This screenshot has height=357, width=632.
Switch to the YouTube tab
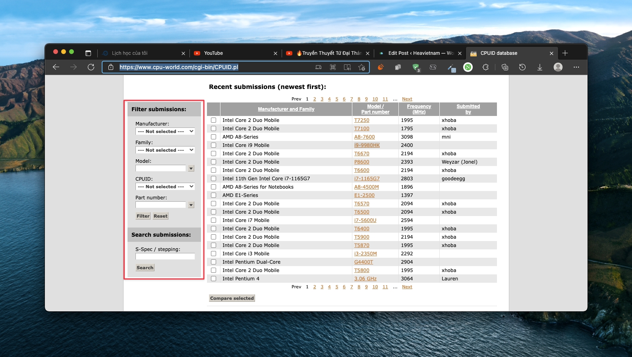(x=213, y=53)
